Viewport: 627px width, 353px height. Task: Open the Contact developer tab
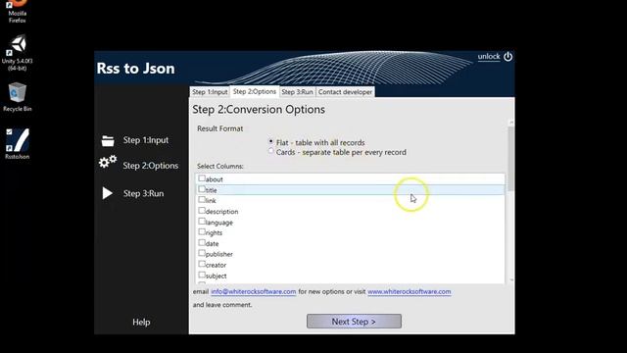345,92
